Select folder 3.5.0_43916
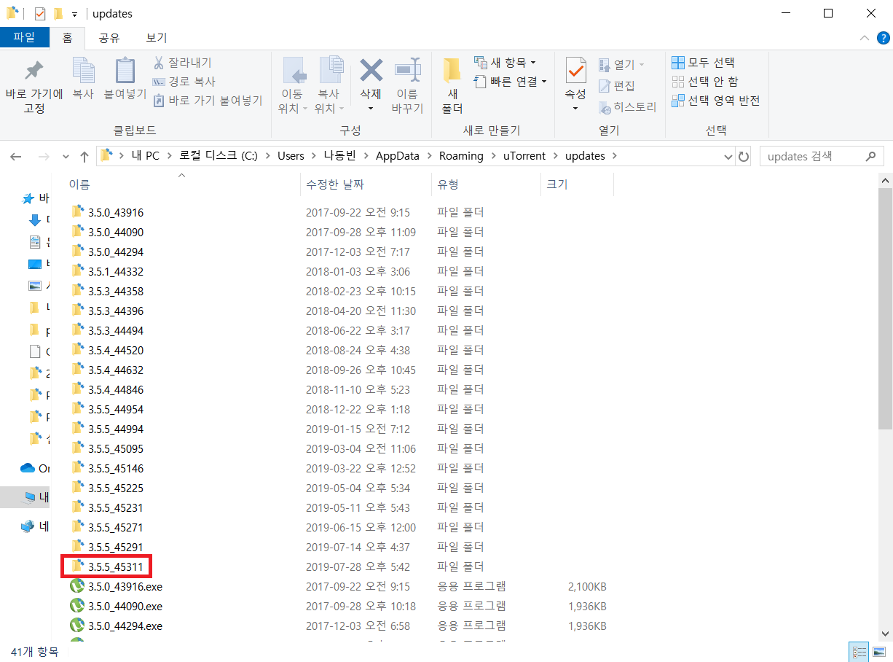 [x=116, y=213]
